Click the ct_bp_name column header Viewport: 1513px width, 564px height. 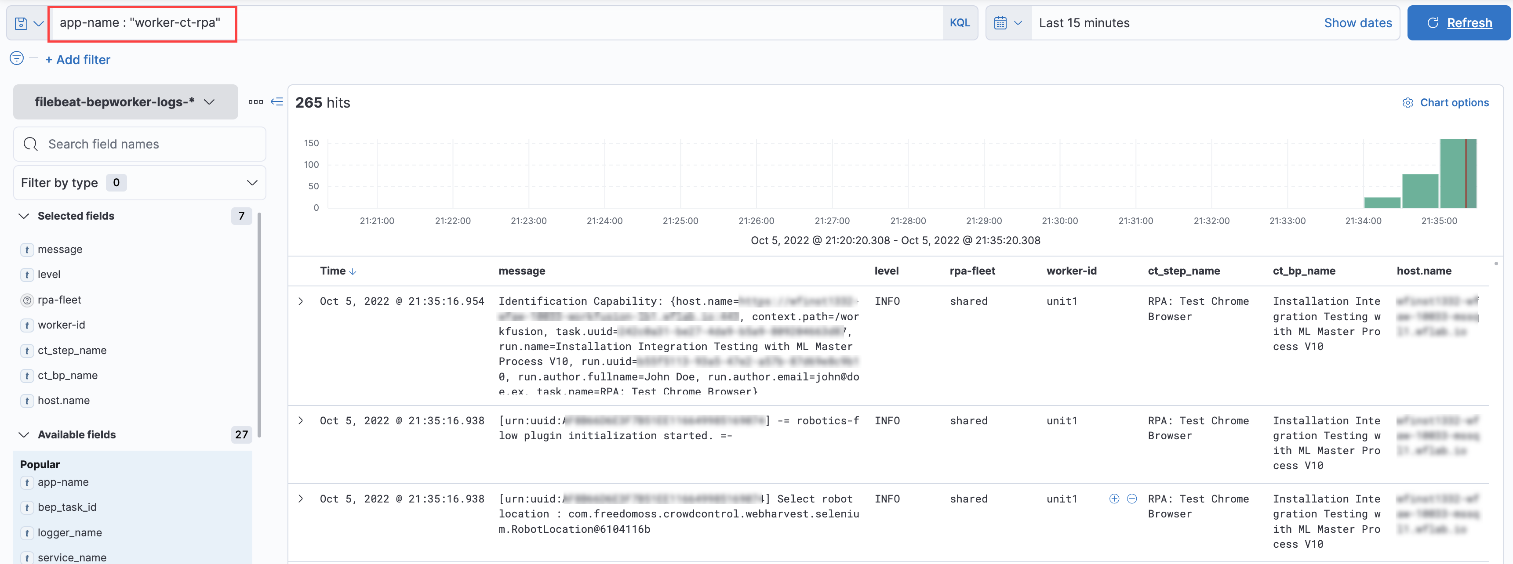tap(1304, 271)
